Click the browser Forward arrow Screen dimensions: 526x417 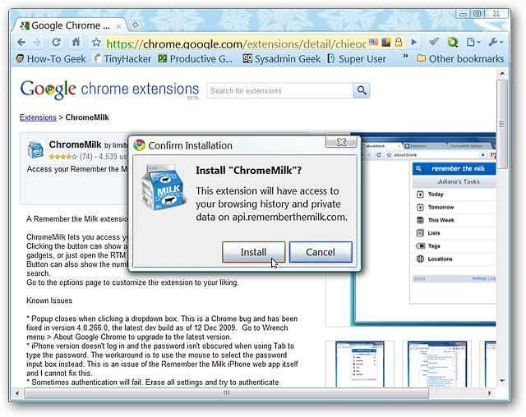37,42
